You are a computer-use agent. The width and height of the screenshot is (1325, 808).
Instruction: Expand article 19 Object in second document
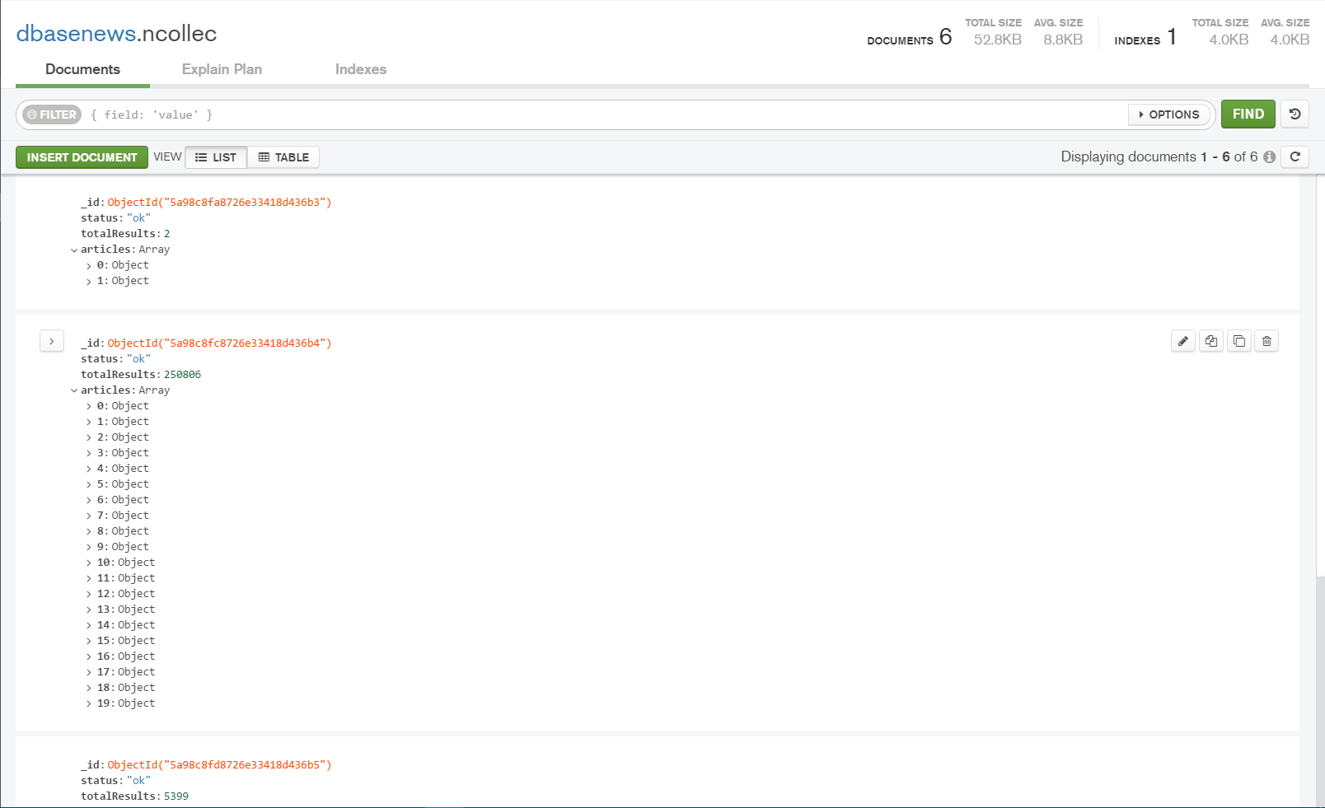(x=89, y=704)
